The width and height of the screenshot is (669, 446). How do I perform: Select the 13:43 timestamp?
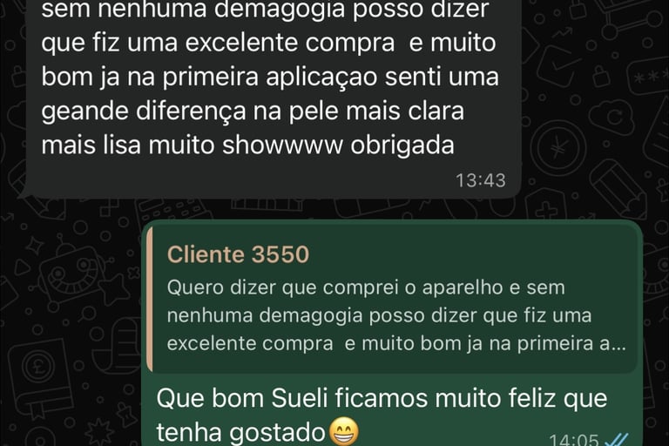point(481,180)
